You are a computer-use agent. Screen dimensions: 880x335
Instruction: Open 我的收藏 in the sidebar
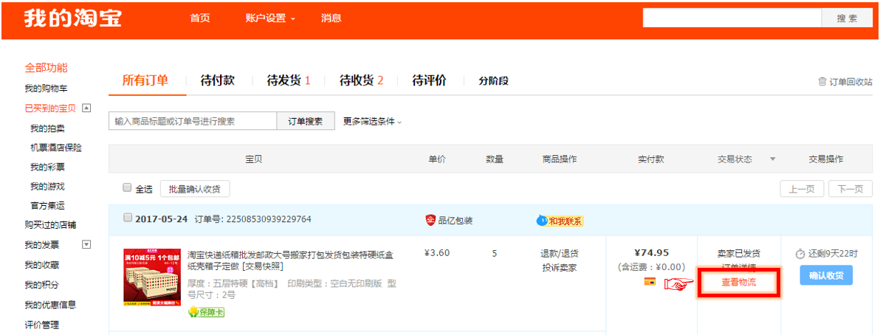[41, 265]
